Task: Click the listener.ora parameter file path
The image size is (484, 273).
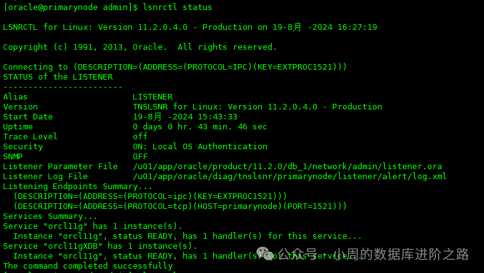Action: 287,167
